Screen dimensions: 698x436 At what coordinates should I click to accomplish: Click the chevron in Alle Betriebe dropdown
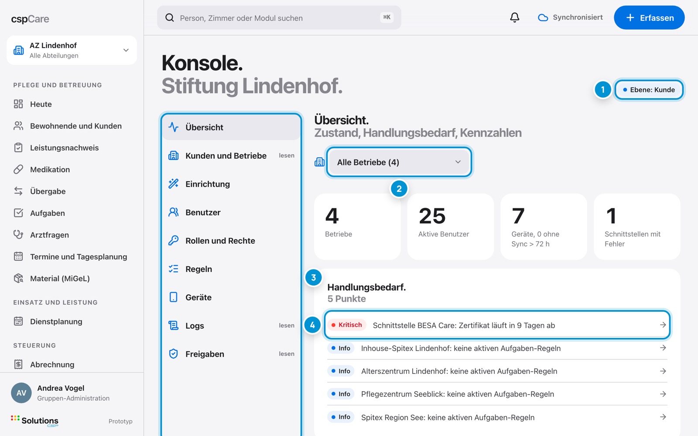pyautogui.click(x=458, y=162)
